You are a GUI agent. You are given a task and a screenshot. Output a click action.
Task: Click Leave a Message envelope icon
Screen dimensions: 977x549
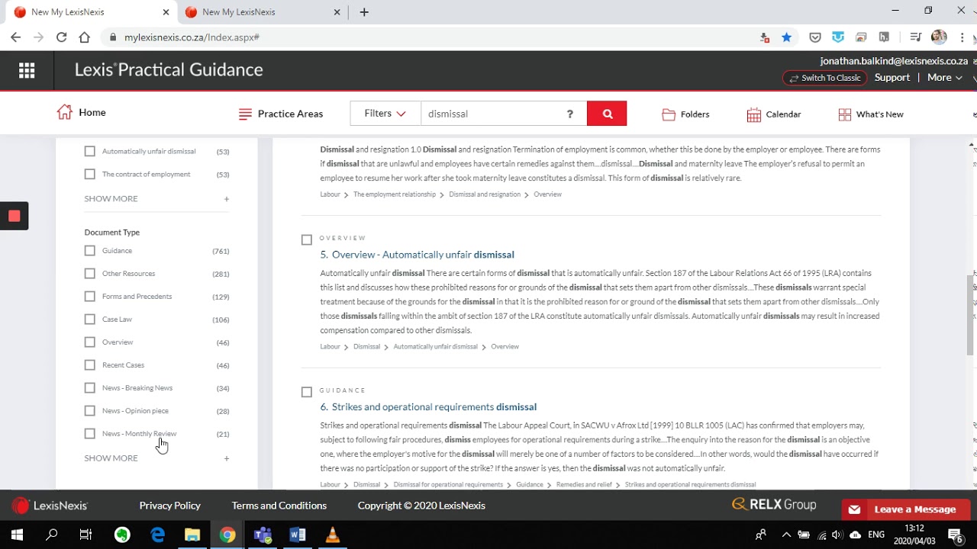point(854,509)
